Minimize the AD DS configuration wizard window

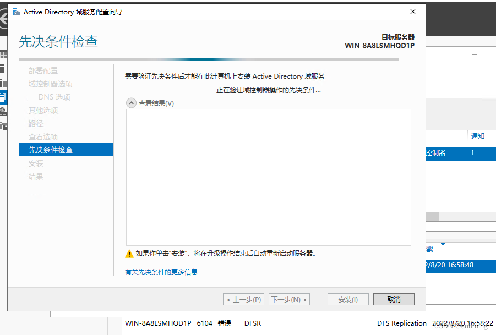(x=363, y=12)
